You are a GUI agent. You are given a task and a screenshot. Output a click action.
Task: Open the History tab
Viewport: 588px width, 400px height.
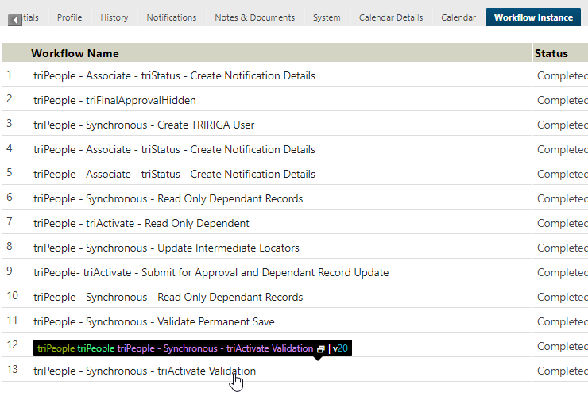[114, 17]
